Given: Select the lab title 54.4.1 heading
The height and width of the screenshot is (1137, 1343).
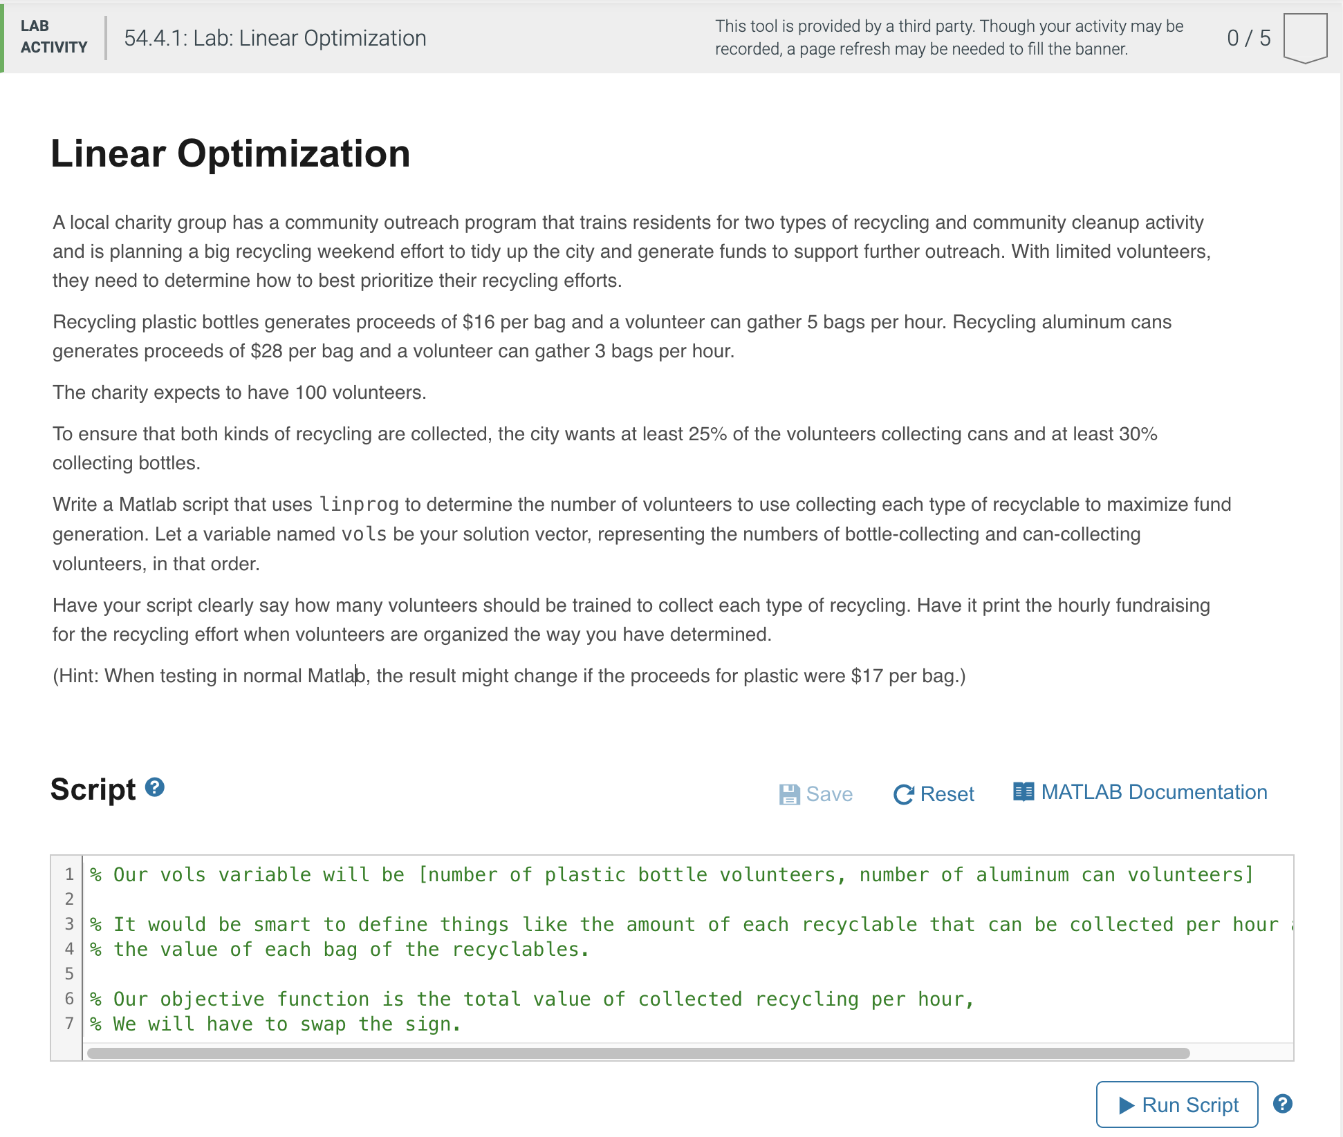Looking at the screenshot, I should pyautogui.click(x=274, y=38).
